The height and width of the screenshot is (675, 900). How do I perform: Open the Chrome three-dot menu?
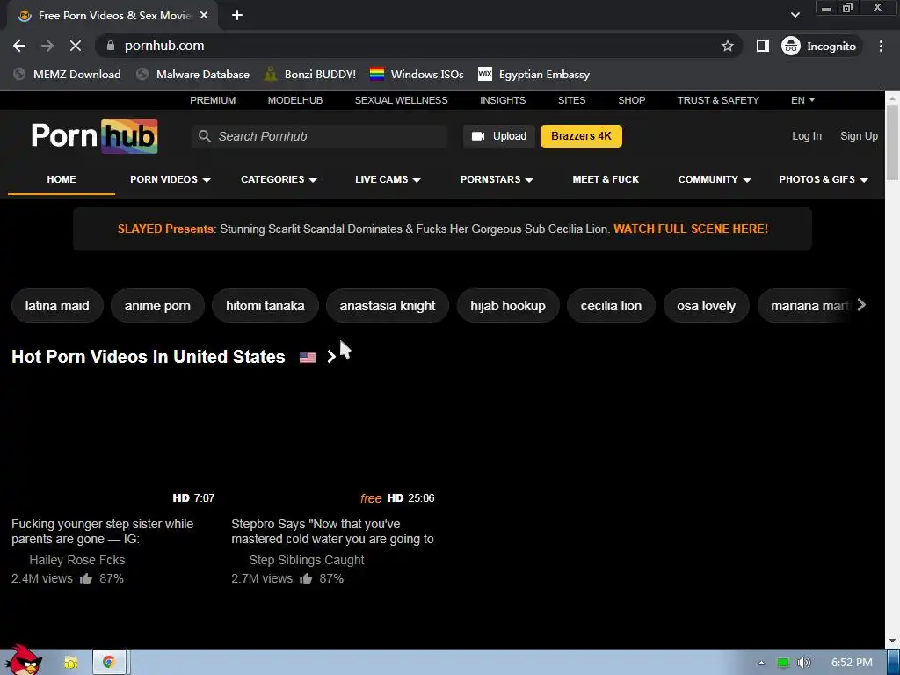point(881,46)
